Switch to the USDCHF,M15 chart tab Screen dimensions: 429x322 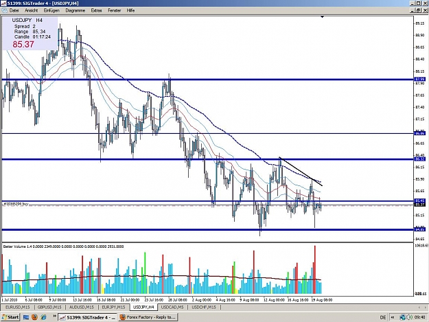(x=204, y=307)
